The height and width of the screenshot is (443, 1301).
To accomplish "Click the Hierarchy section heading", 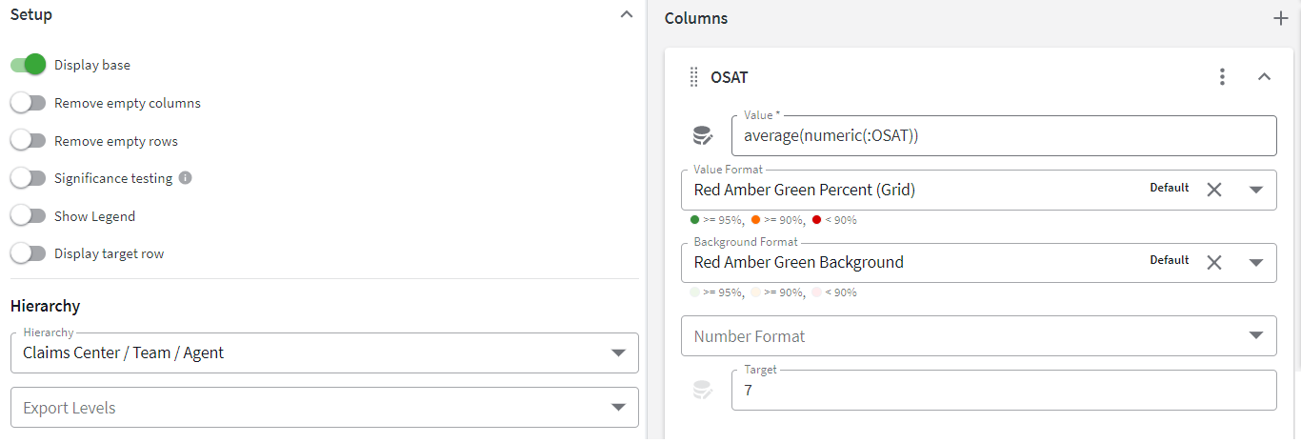I will [x=45, y=306].
